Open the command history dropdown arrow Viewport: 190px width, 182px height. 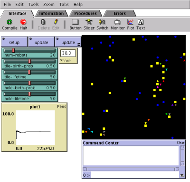[182, 175]
